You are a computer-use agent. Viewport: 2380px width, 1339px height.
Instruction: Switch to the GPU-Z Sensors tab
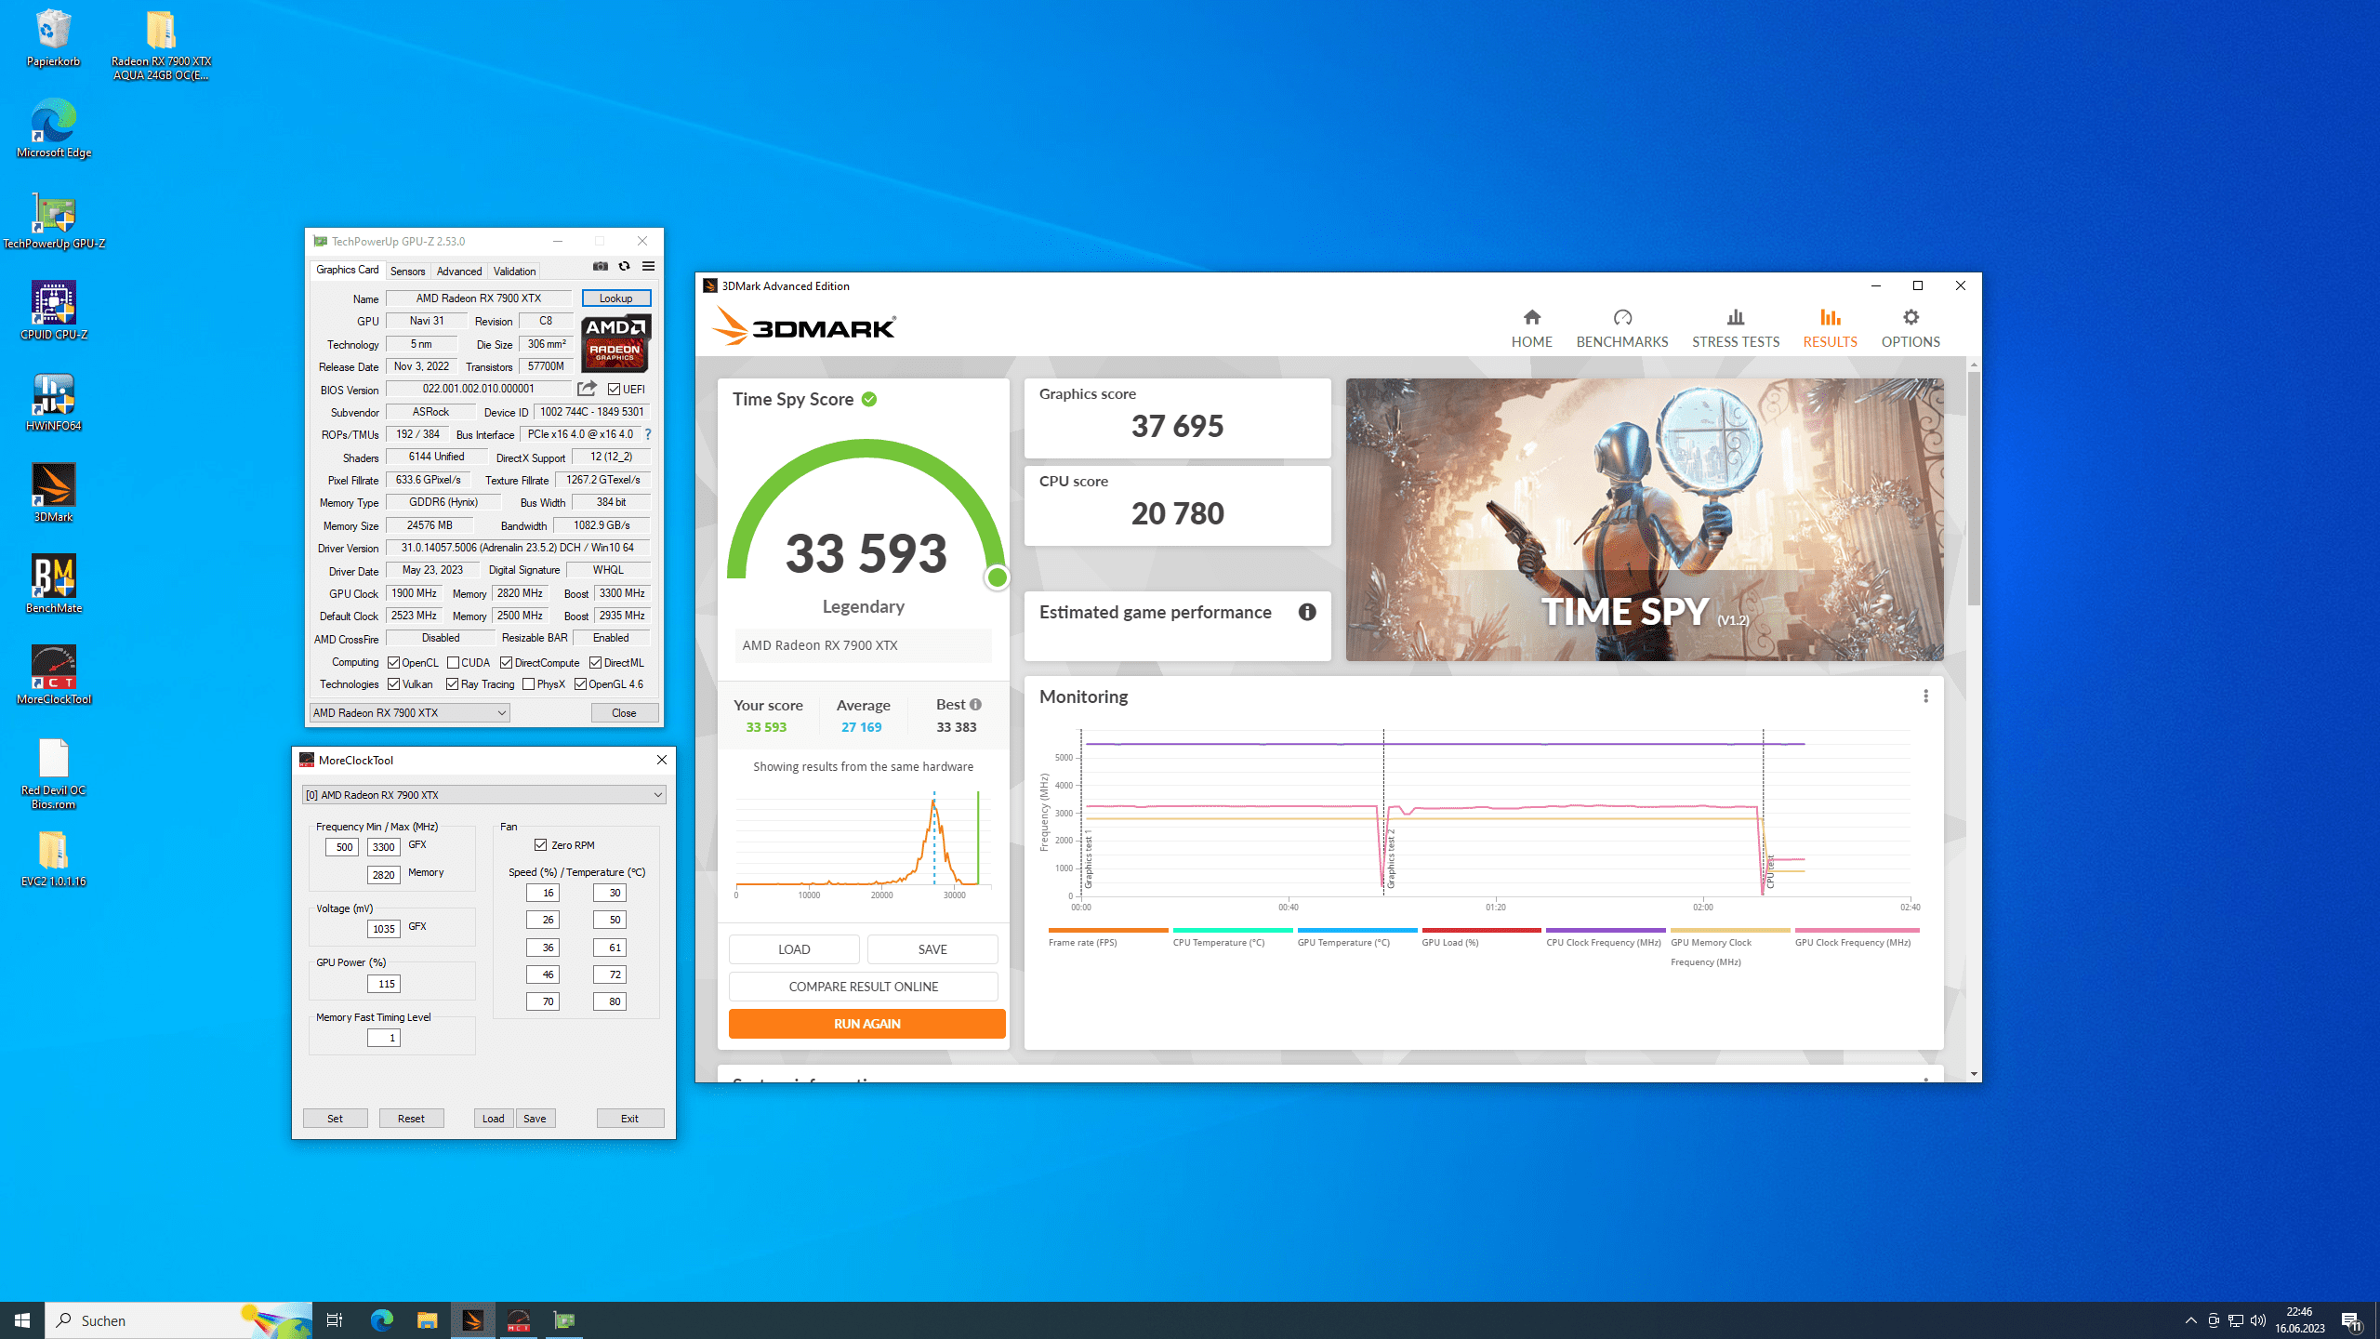[407, 272]
